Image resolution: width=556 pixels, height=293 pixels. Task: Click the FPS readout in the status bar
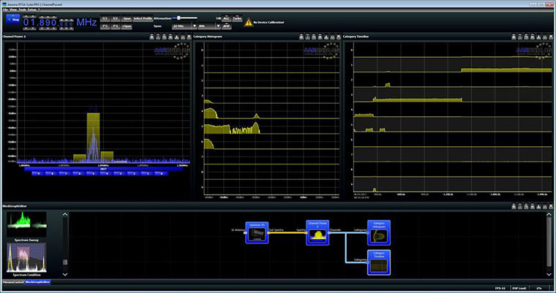pos(501,289)
